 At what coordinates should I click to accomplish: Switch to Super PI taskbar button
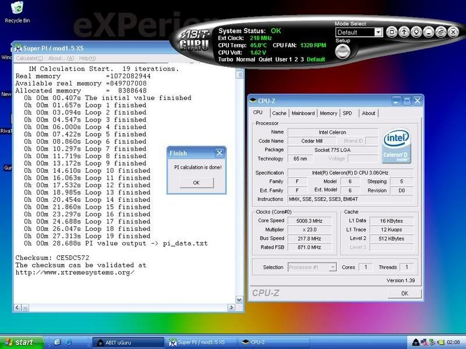pyautogui.click(x=202, y=343)
